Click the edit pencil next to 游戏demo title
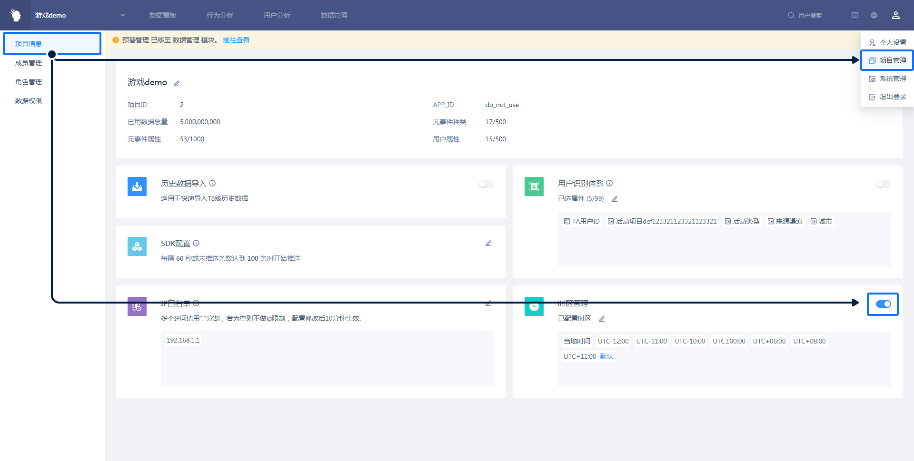Image resolution: width=914 pixels, height=461 pixels. click(x=177, y=83)
